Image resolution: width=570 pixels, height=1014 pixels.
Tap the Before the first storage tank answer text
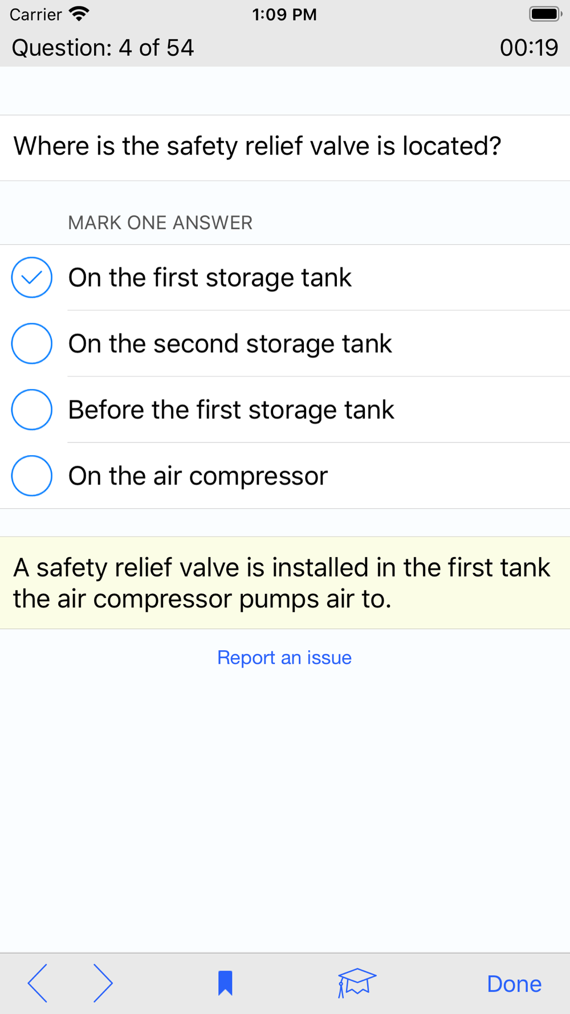click(x=231, y=410)
